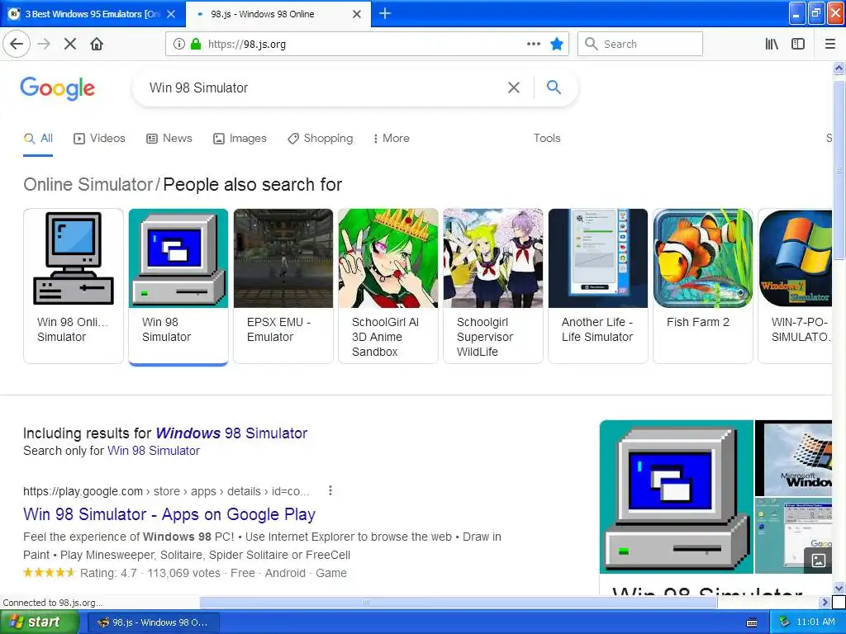The image size is (846, 634).
Task: Click the Google logo
Action: click(58, 88)
